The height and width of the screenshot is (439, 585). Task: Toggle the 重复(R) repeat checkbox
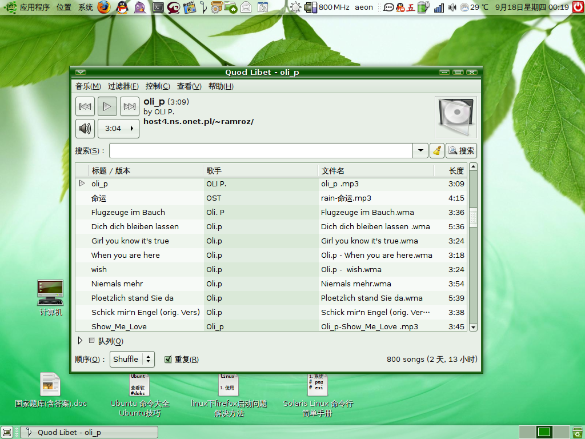click(x=169, y=360)
